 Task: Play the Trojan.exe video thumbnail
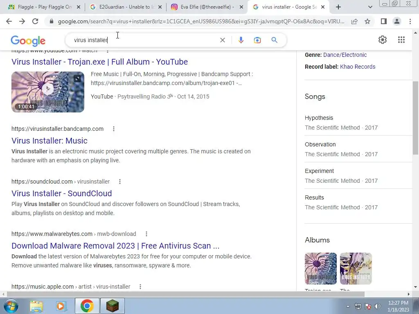click(47, 92)
